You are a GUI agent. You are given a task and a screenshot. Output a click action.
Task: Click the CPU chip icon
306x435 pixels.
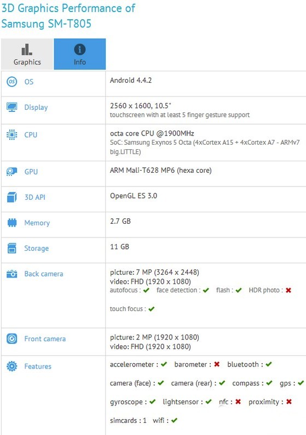(11, 134)
